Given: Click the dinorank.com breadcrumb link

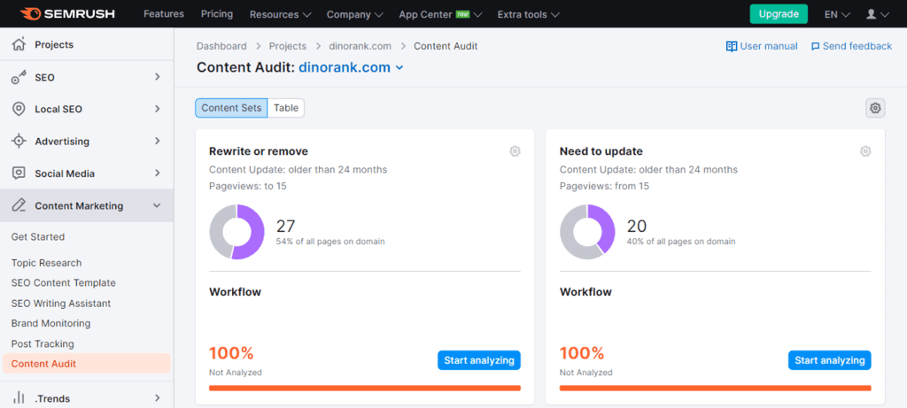Looking at the screenshot, I should tap(360, 46).
